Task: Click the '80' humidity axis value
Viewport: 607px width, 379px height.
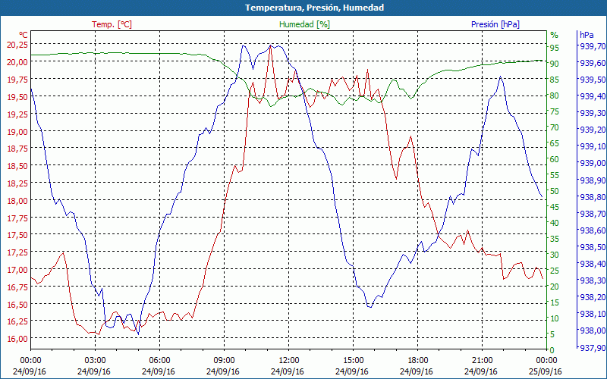Action: tap(555, 96)
